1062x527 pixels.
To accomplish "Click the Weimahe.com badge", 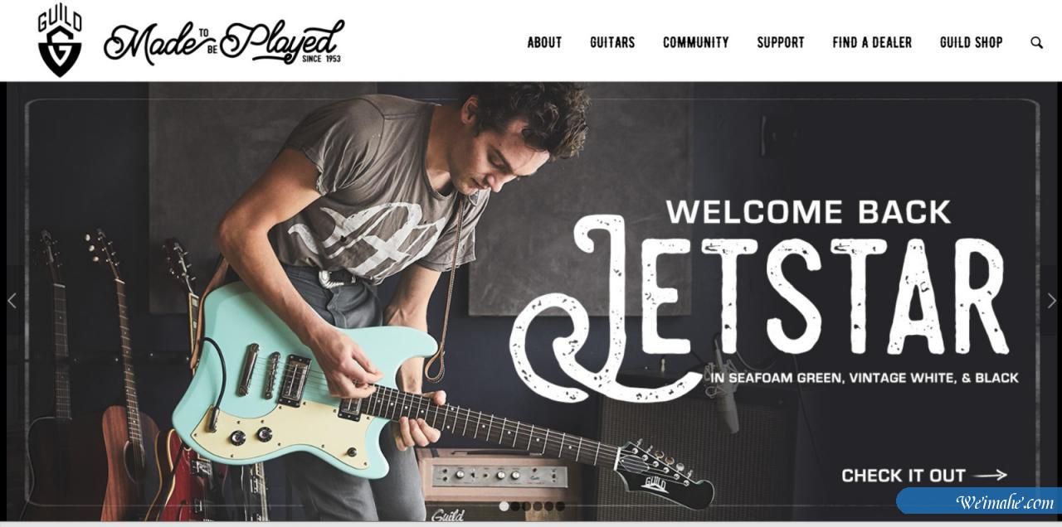I will coord(979,501).
